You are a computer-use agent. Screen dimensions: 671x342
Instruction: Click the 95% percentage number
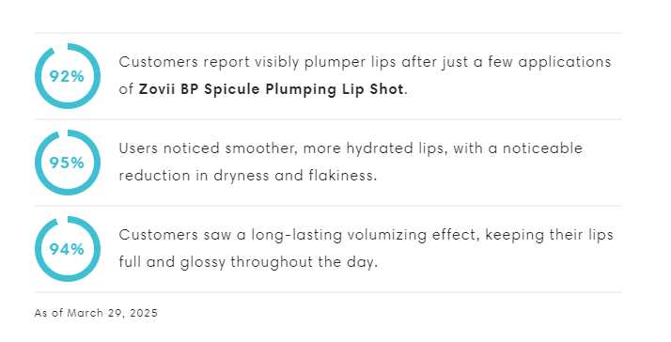[67, 163]
